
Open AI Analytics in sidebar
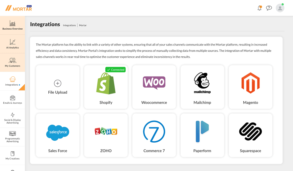point(13,44)
